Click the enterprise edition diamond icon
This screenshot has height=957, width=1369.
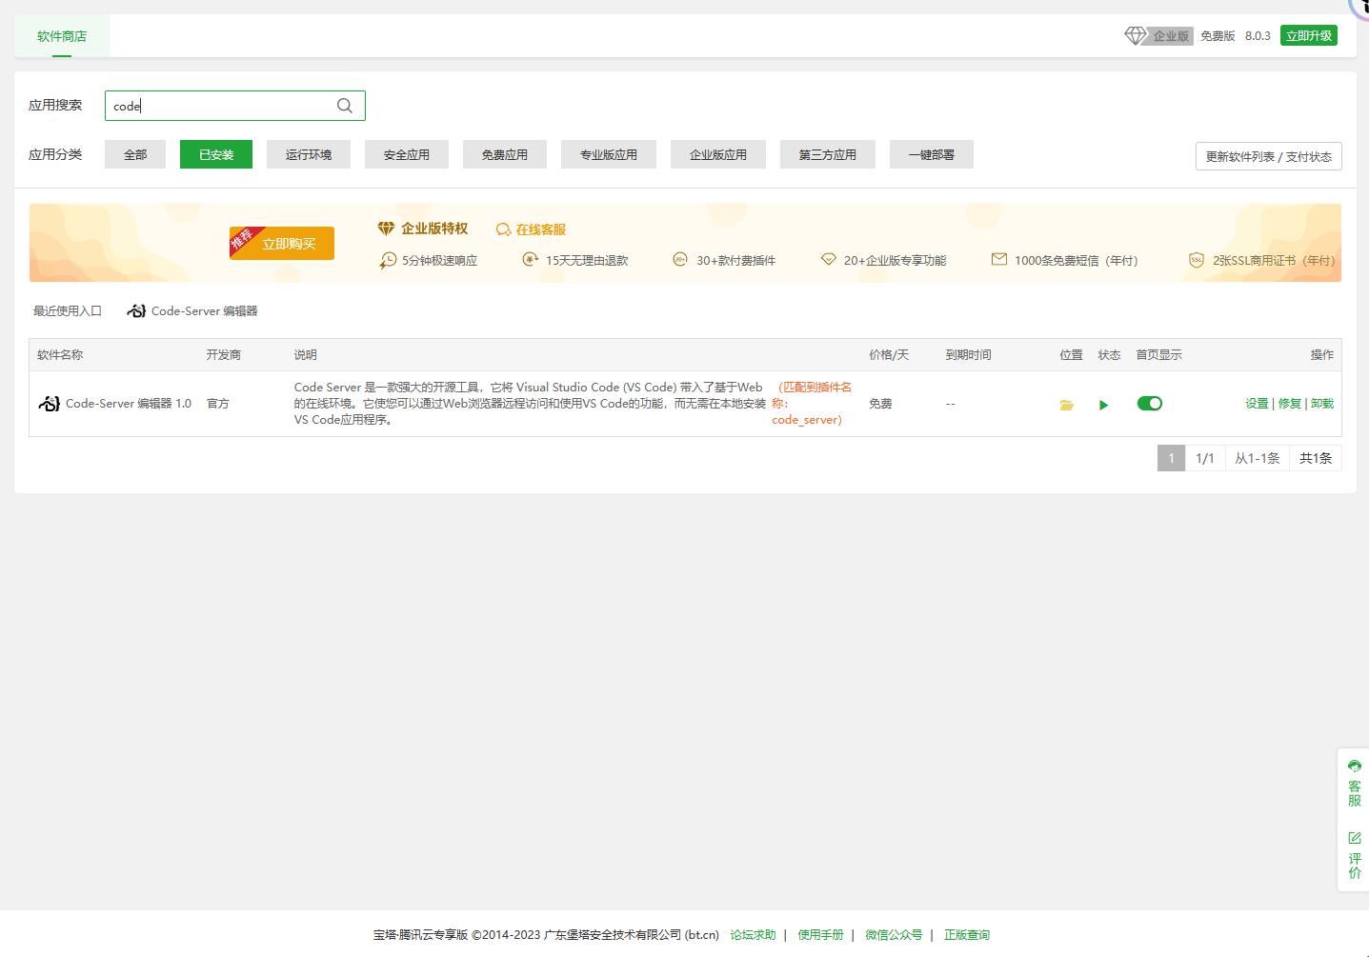[1135, 36]
